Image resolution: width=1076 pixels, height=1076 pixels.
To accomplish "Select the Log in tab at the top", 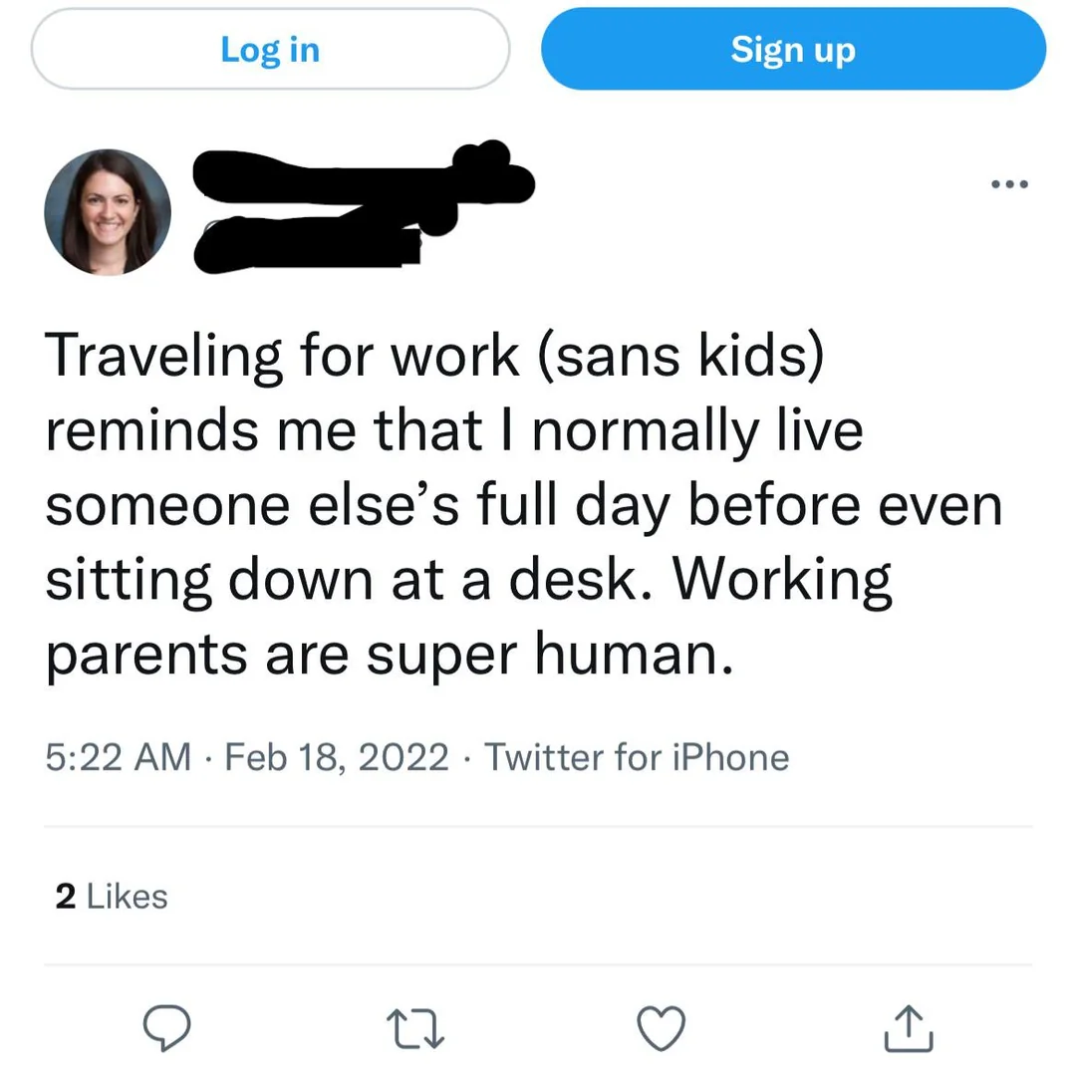I will click(269, 49).
